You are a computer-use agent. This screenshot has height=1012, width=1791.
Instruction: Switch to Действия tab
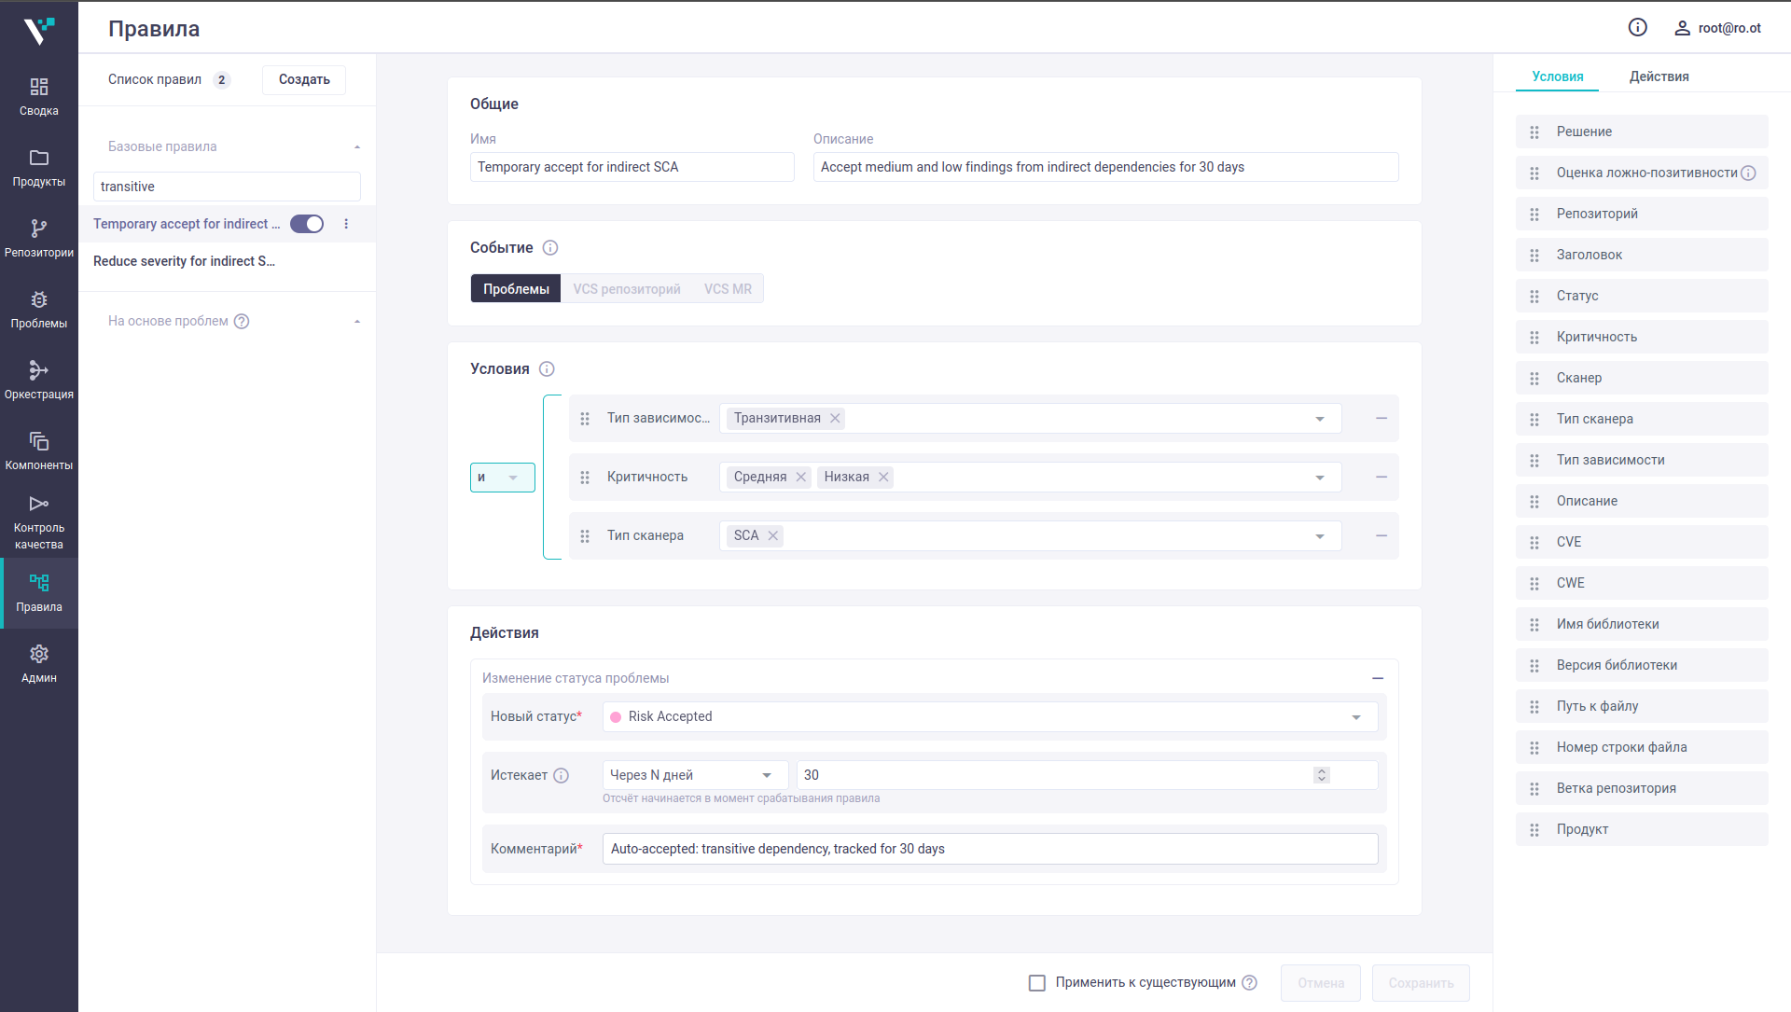point(1659,76)
